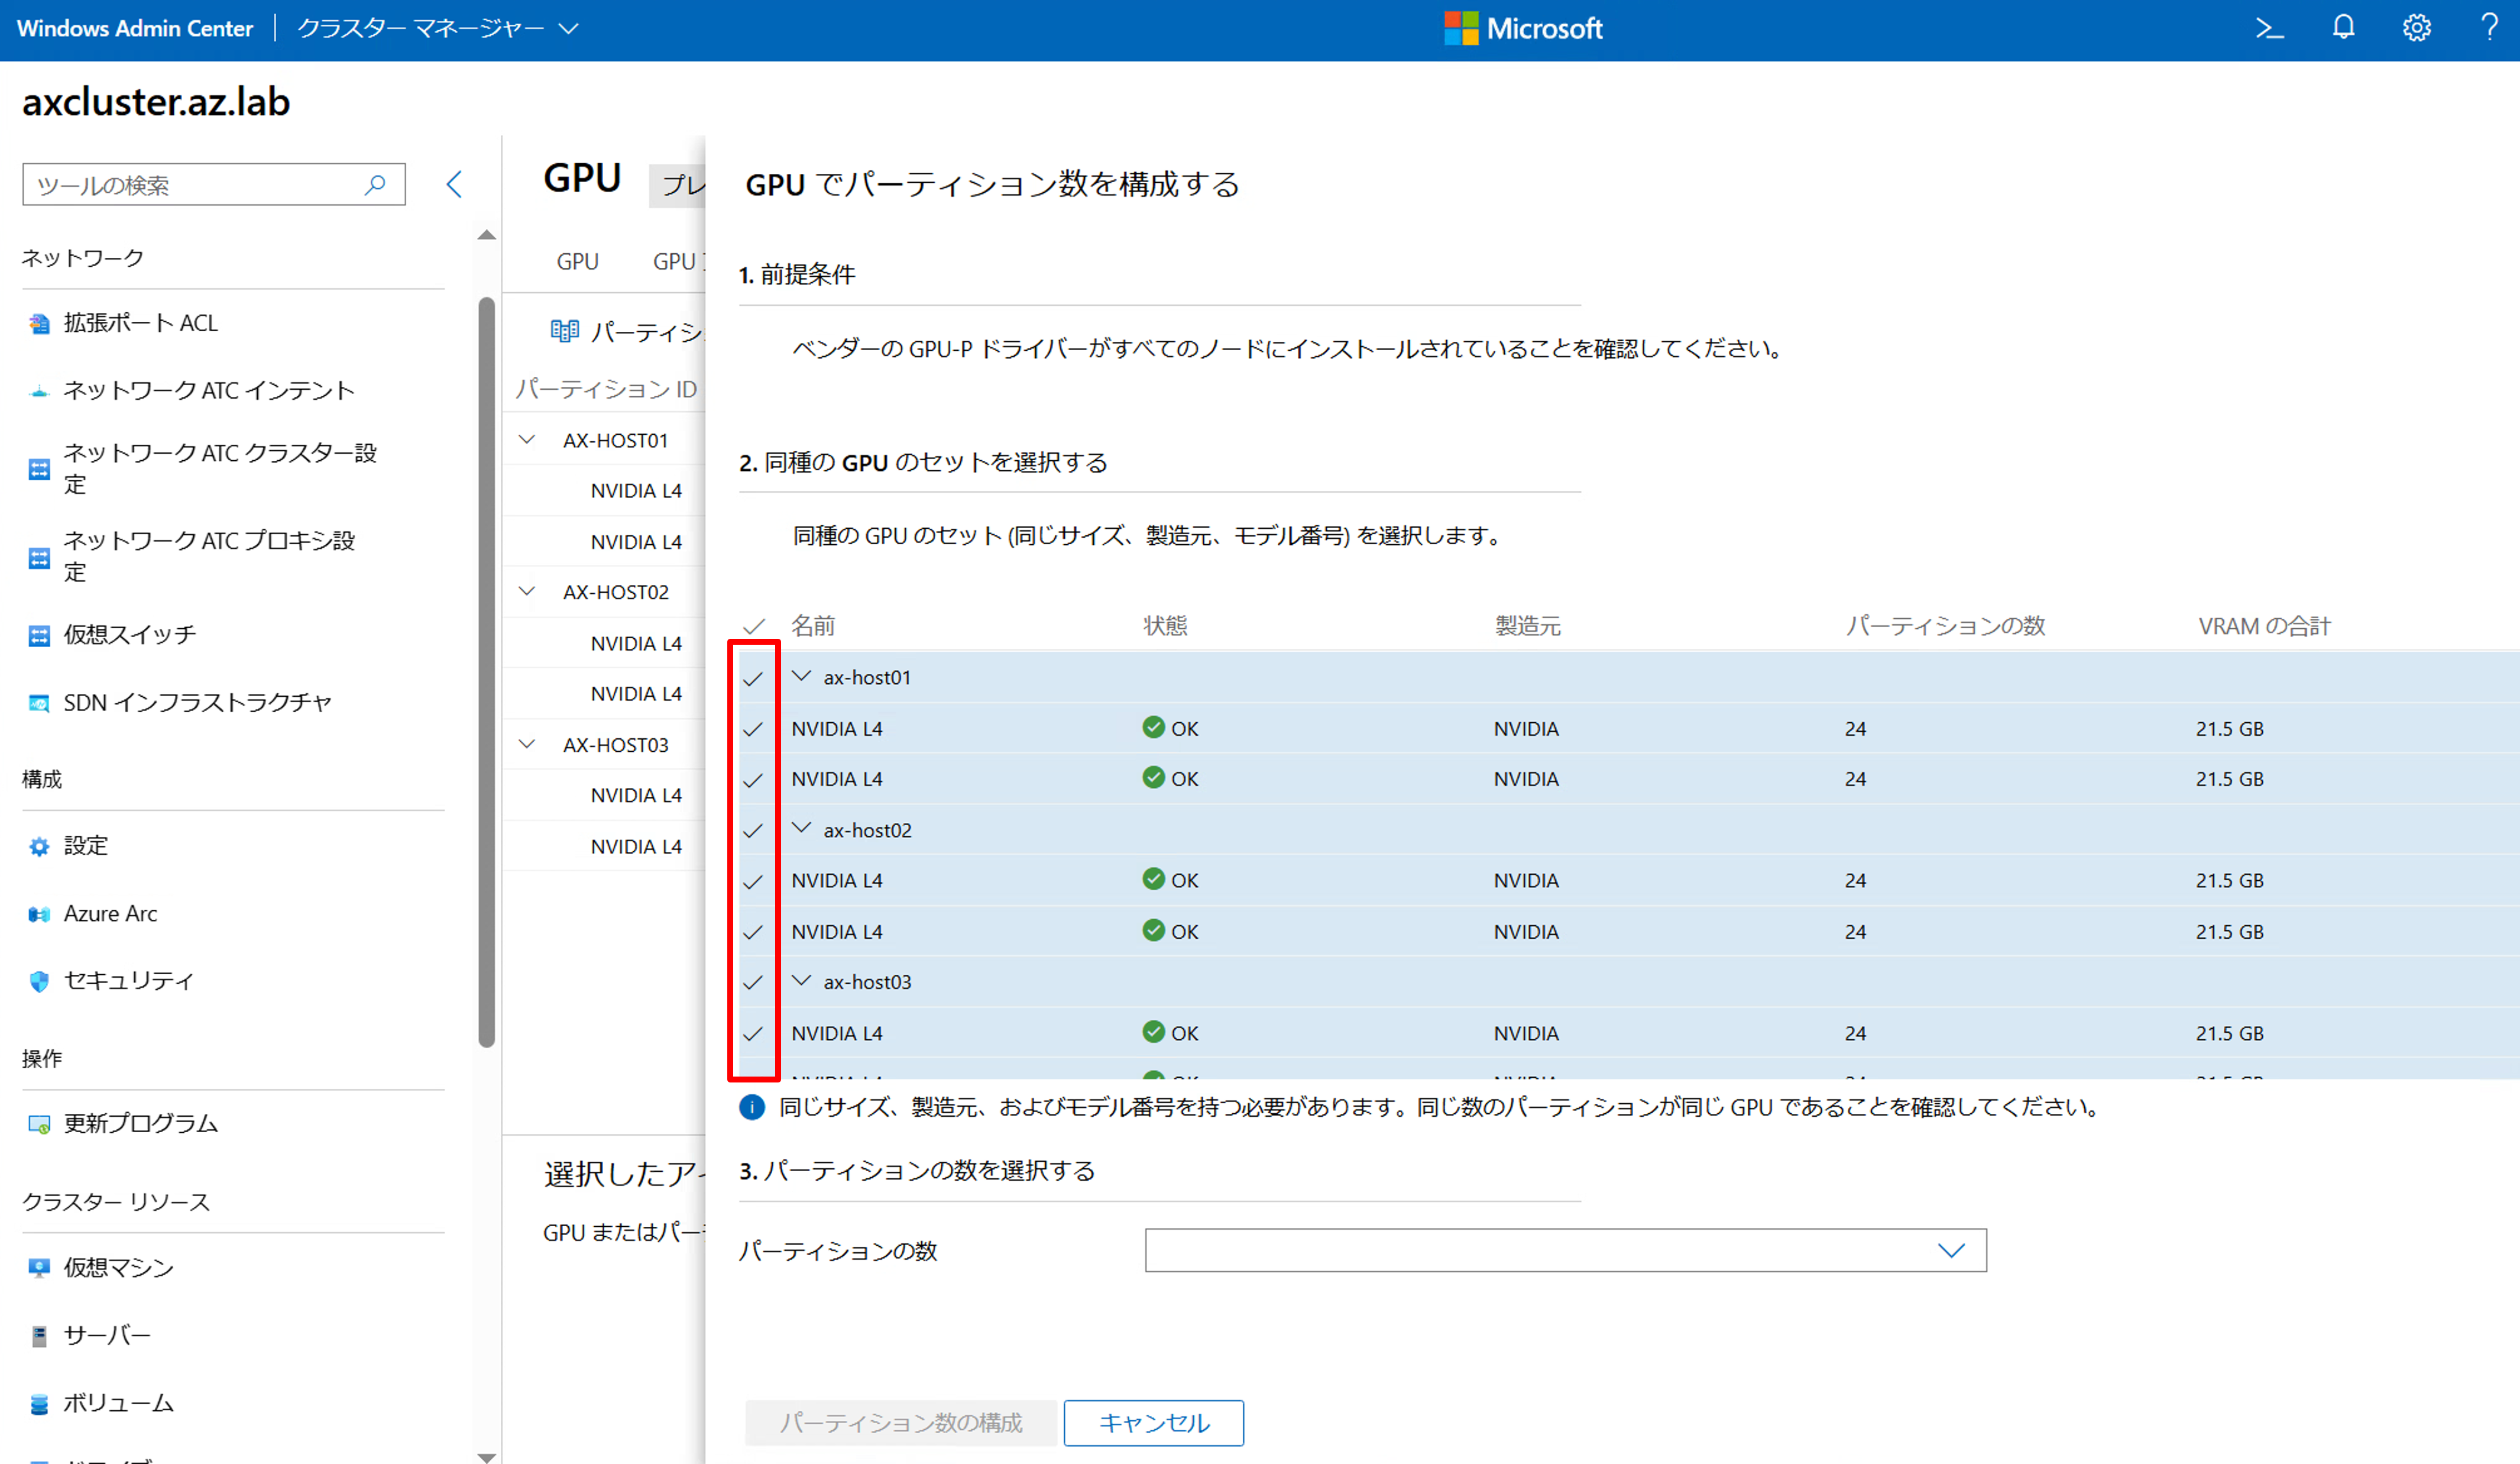Click the SDN インフラストラクチャ icon
Image resolution: width=2520 pixels, height=1464 pixels.
point(39,703)
